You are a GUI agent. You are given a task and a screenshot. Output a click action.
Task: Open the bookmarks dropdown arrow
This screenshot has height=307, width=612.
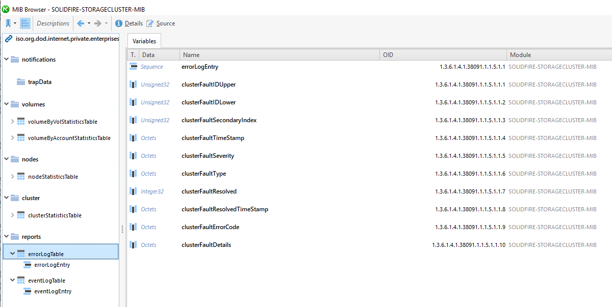(15, 23)
